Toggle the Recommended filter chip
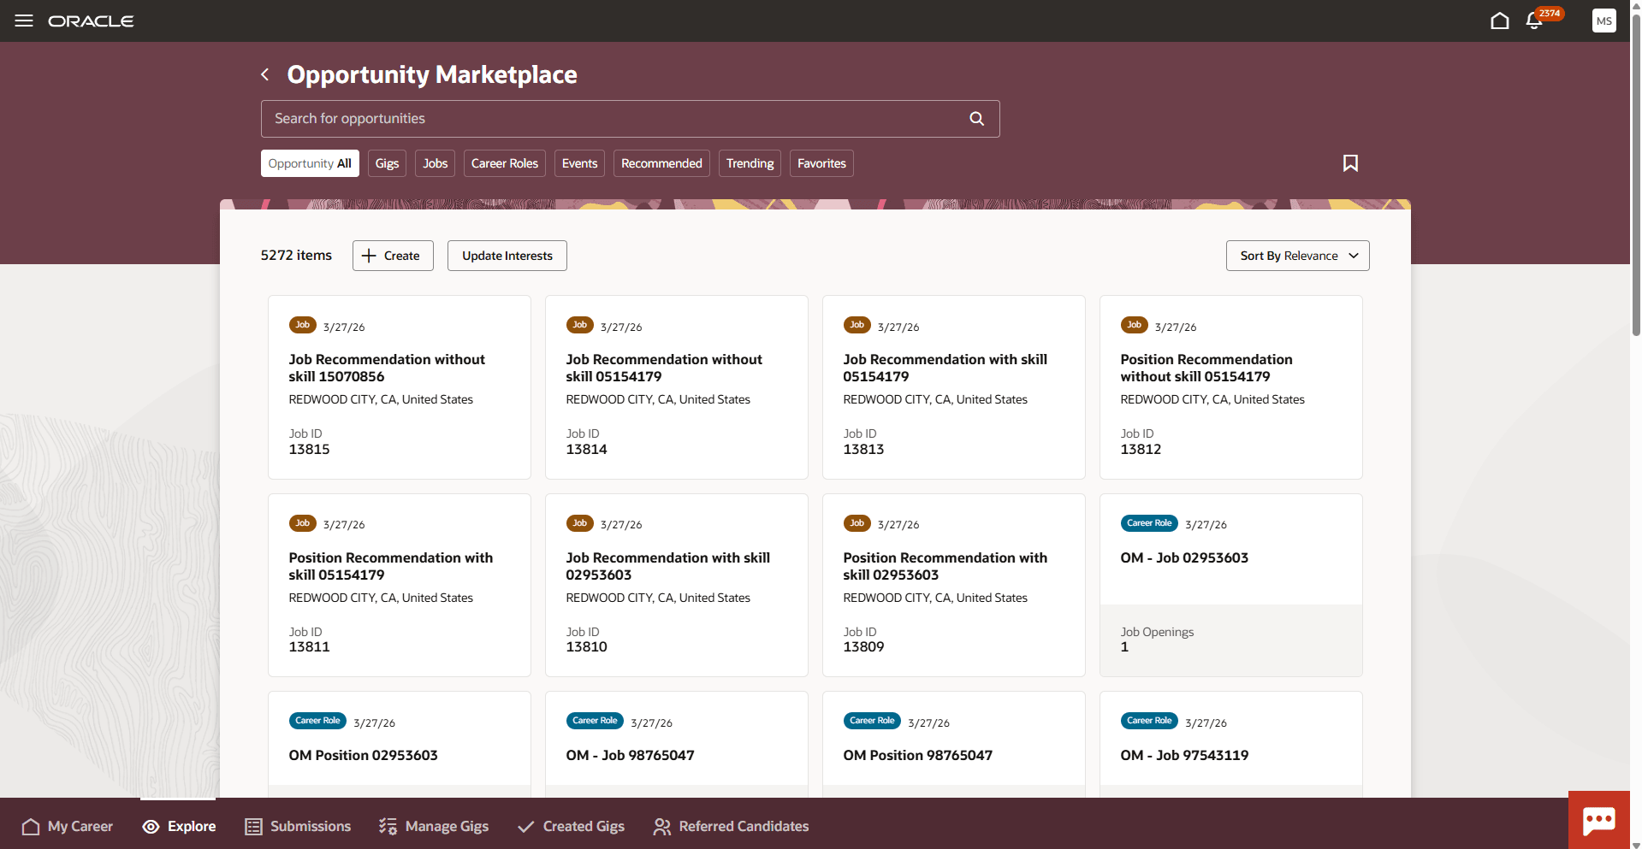The width and height of the screenshot is (1642, 849). click(x=661, y=163)
